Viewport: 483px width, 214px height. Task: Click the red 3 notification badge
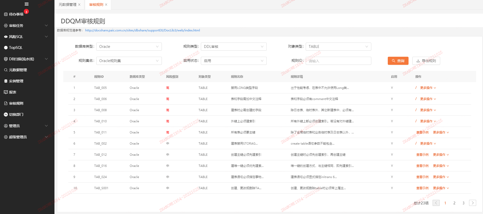(26, 12)
